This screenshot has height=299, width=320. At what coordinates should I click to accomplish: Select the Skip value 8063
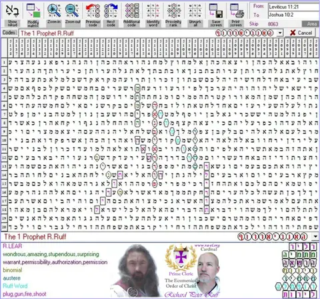click(273, 24)
